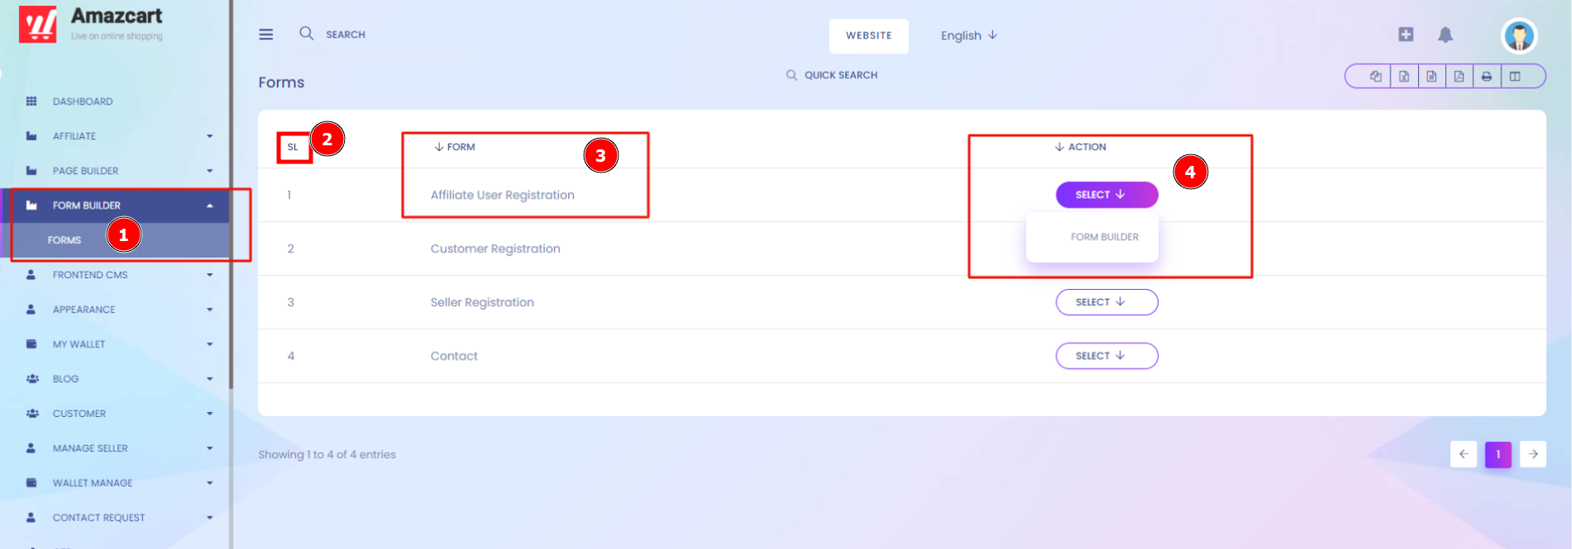The width and height of the screenshot is (1572, 549).
Task: Expand the Affiliate sidebar menu
Action: (x=120, y=136)
